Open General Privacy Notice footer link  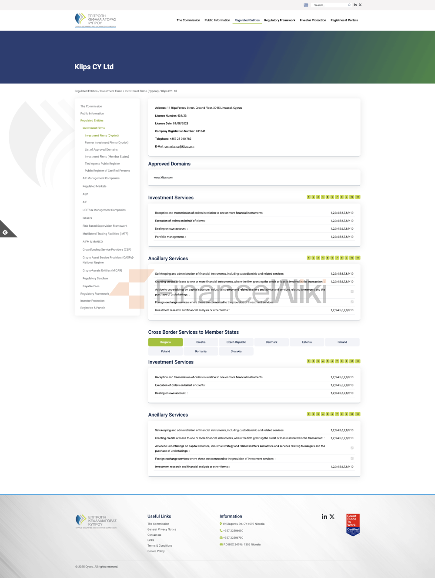pos(162,529)
